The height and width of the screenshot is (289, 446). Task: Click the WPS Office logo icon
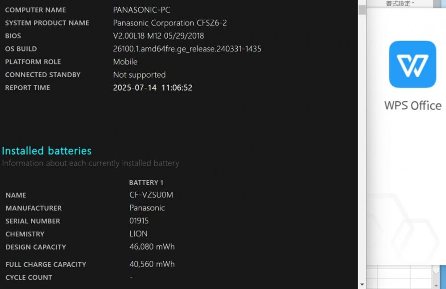[413, 64]
